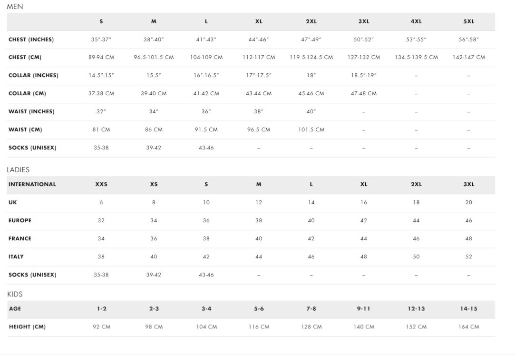Select the FRANCE size 48 cell
The height and width of the screenshot is (355, 515).
[x=469, y=238]
